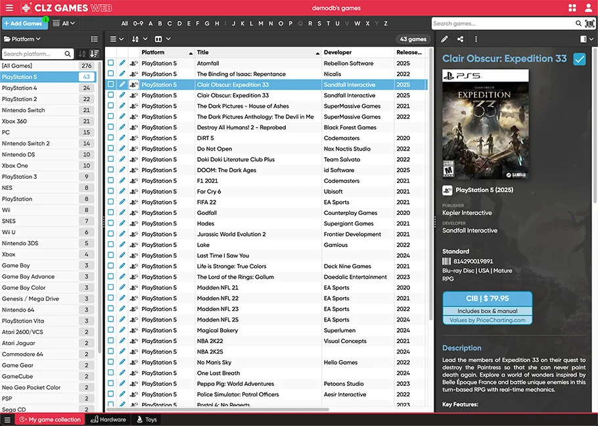The width and height of the screenshot is (598, 426).
Task: Switch to the Toys tab
Action: pyautogui.click(x=147, y=419)
